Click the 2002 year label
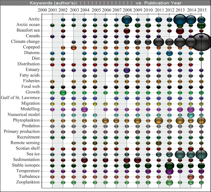The image size is (211, 192). click(x=63, y=10)
